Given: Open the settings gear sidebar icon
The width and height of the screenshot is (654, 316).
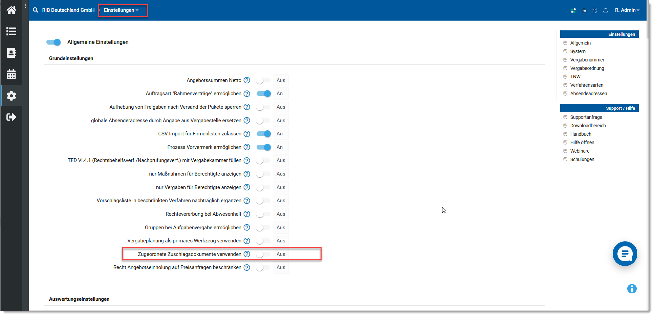Looking at the screenshot, I should (11, 96).
